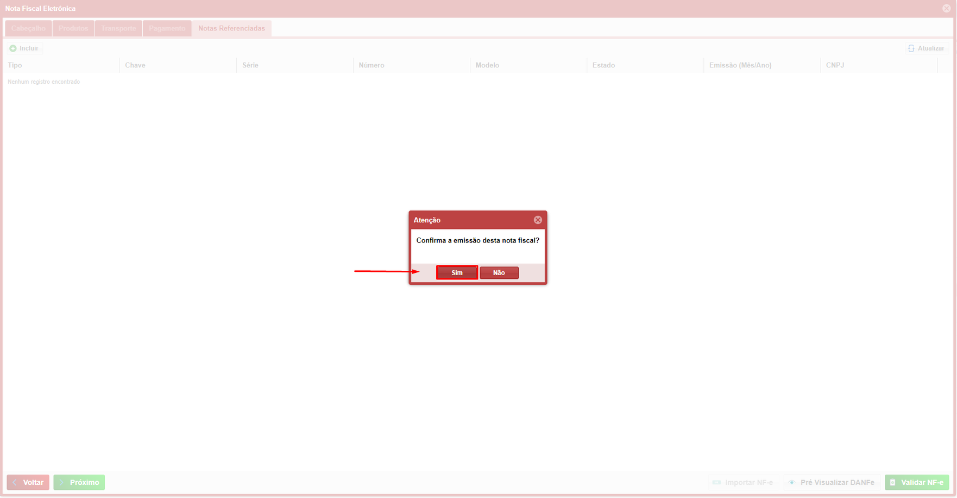Close the Atenção dialog with X icon

[x=538, y=220]
